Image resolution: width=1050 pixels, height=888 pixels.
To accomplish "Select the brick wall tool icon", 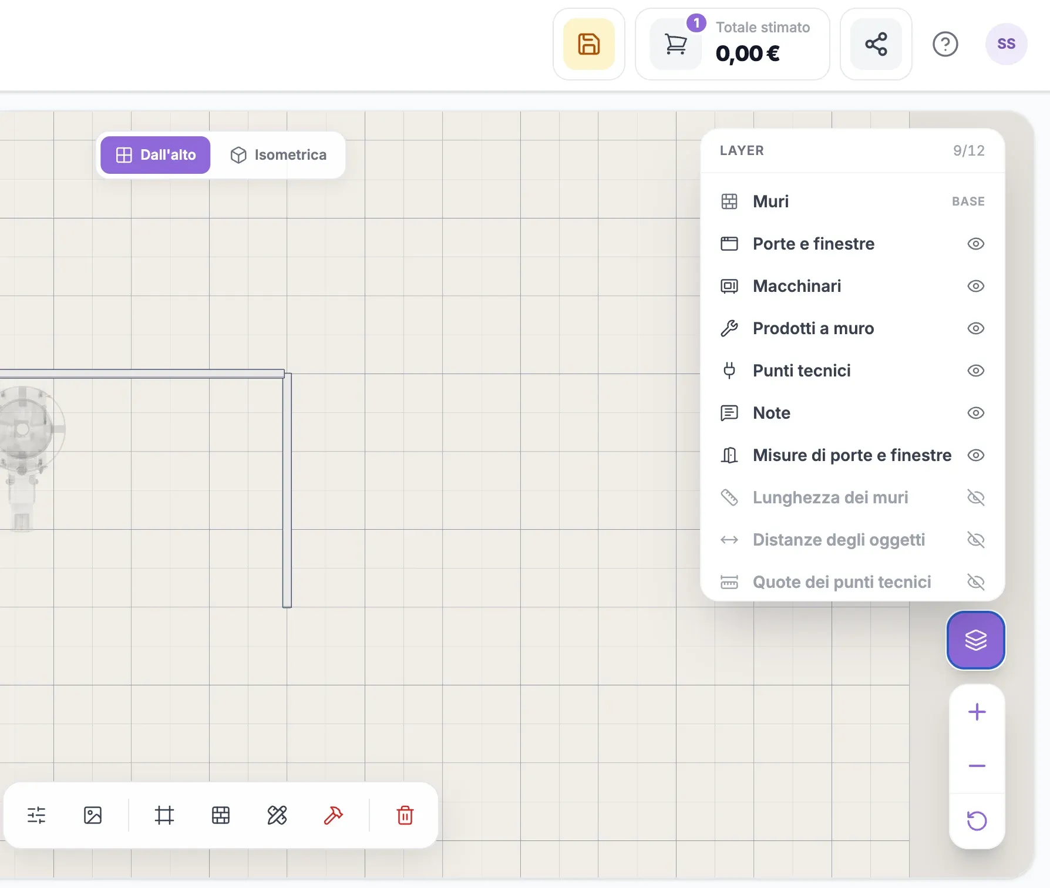I will click(221, 815).
